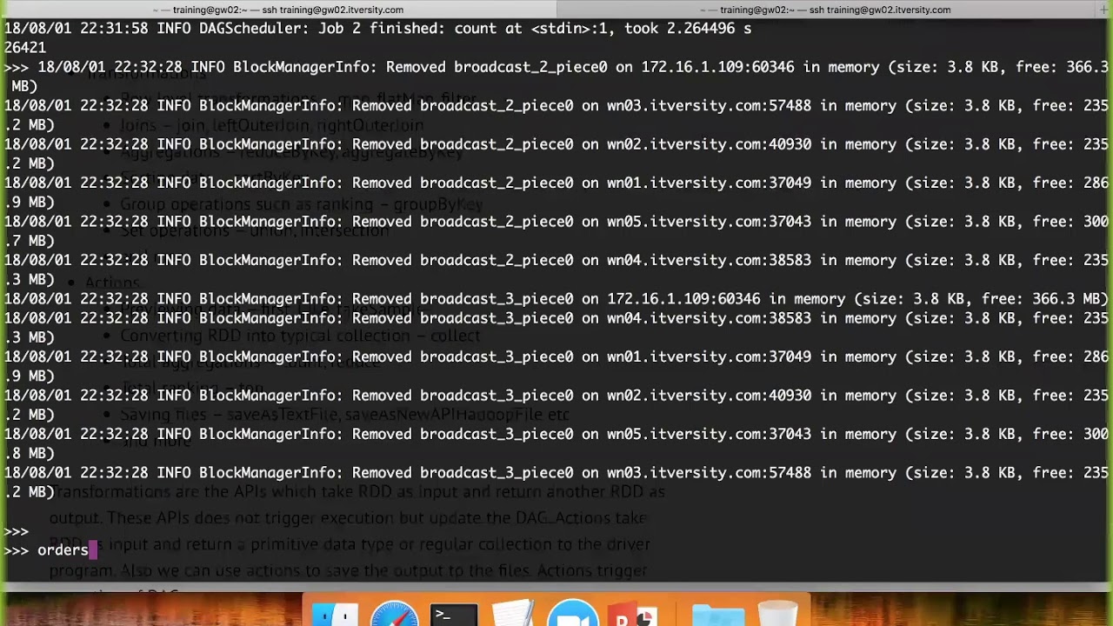Click the wn04.itversity.com:38583 broadcast_2 log line
Screen dimensions: 1113x626
pyautogui.click(x=556, y=270)
